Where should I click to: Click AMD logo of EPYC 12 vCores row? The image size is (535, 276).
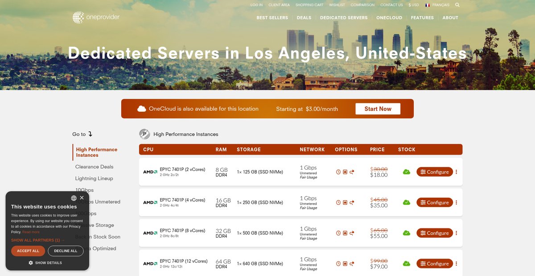[150, 264]
